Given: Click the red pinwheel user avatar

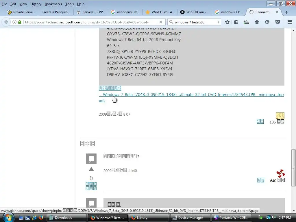Looking at the screenshot, I should pos(280,173).
